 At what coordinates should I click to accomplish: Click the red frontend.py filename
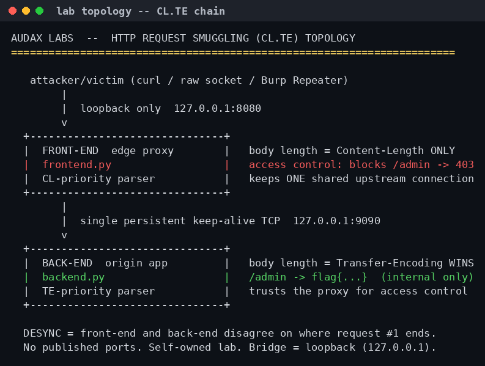pos(76,164)
